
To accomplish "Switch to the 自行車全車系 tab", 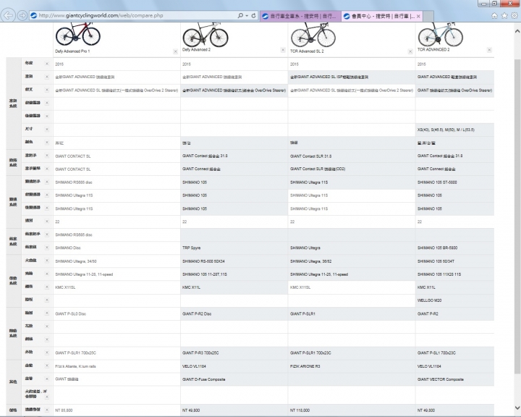I will (x=300, y=16).
